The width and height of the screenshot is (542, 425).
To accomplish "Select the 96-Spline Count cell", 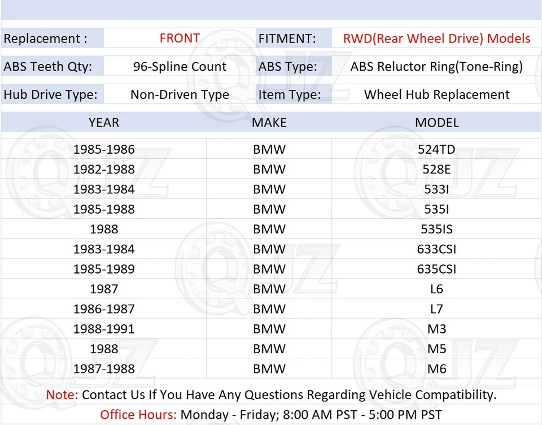I will (x=180, y=66).
